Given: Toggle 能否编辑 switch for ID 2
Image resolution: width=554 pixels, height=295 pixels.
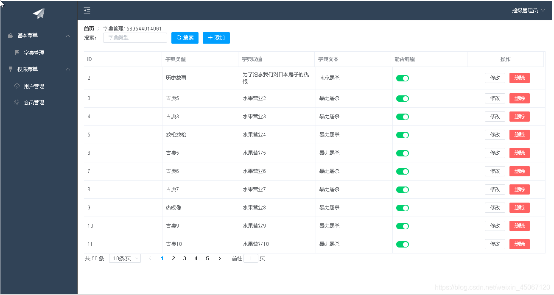Looking at the screenshot, I should click(x=403, y=78).
